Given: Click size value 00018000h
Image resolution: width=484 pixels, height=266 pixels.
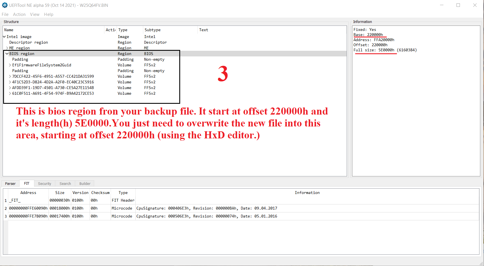Looking at the screenshot, I should click(x=60, y=208).
